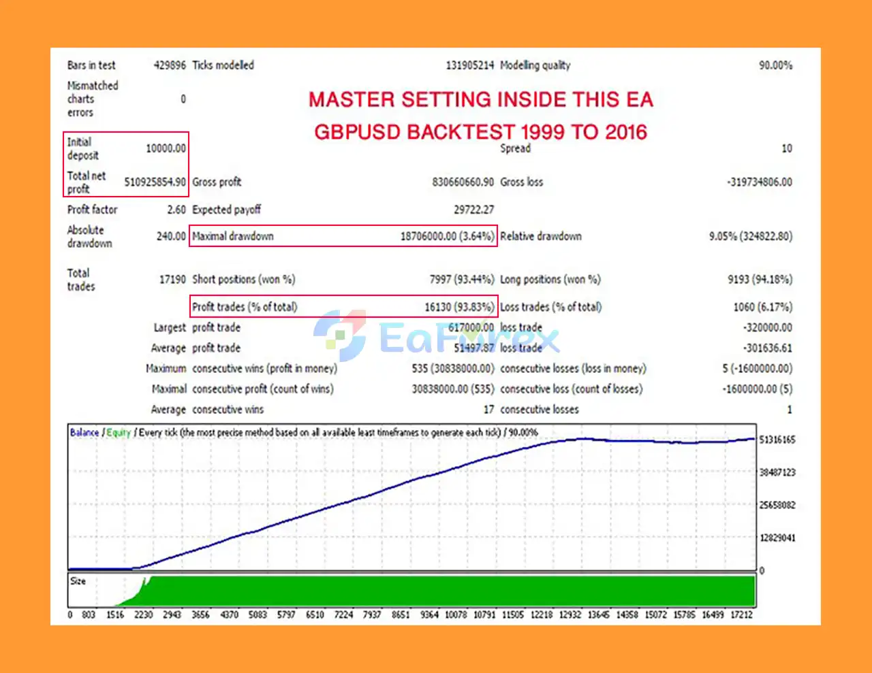Click the Balance legend label
This screenshot has width=872, height=673.
(x=83, y=432)
